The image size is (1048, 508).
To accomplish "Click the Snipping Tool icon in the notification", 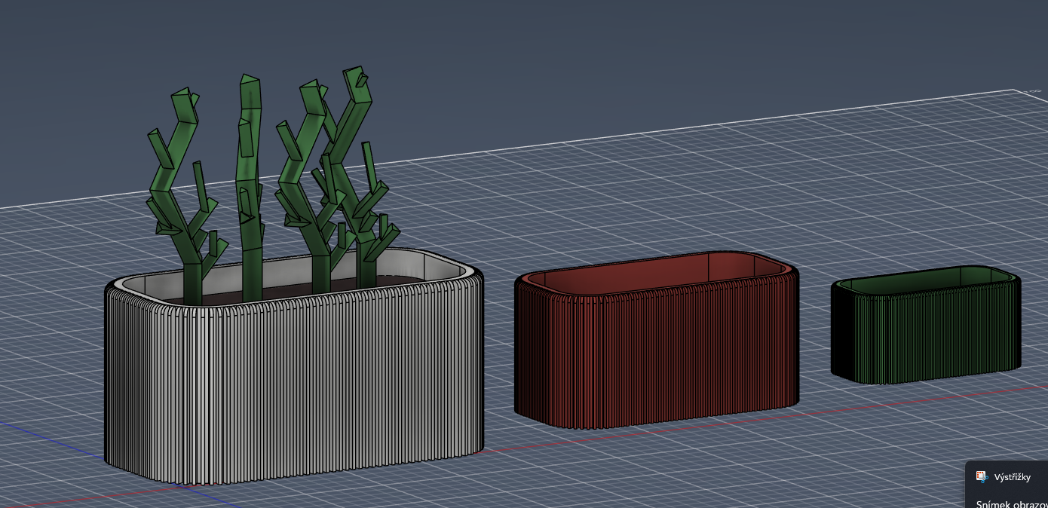I will 982,476.
